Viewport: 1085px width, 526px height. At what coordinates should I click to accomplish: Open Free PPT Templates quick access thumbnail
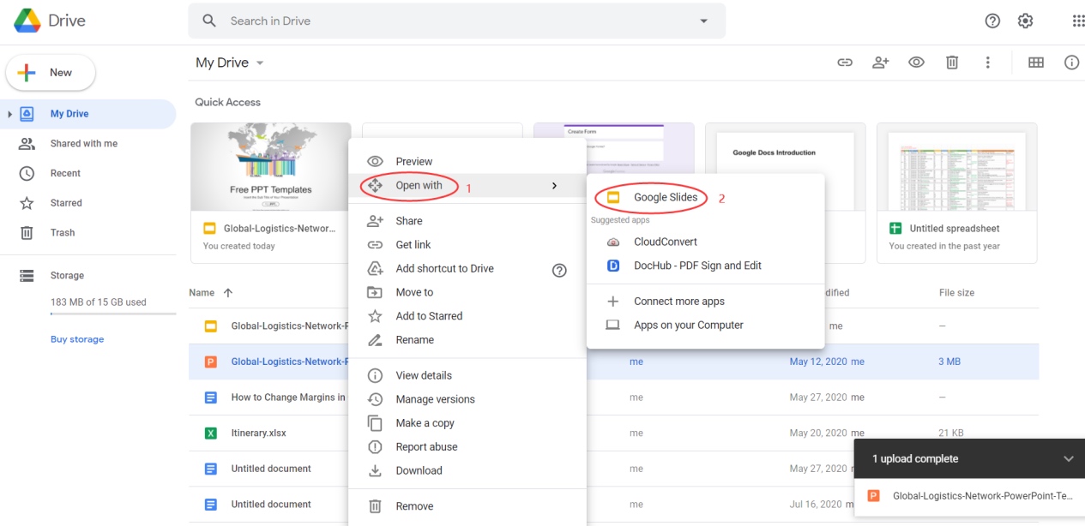tap(270, 167)
